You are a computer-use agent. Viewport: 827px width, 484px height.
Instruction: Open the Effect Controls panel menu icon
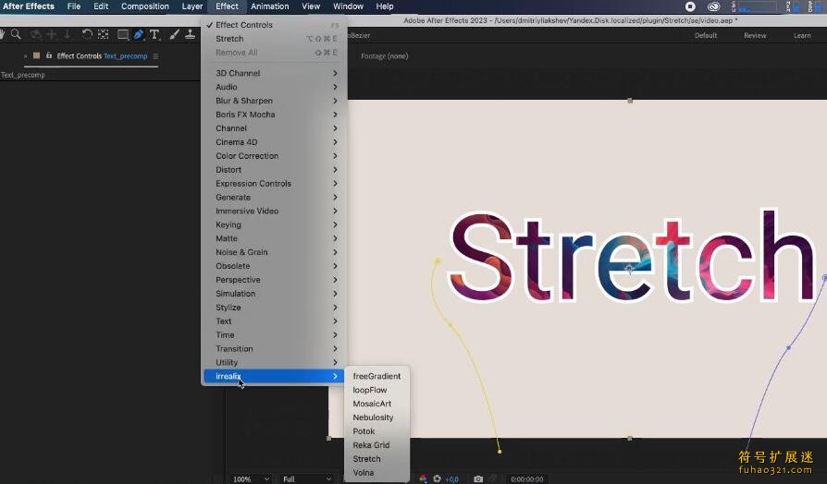click(x=155, y=55)
